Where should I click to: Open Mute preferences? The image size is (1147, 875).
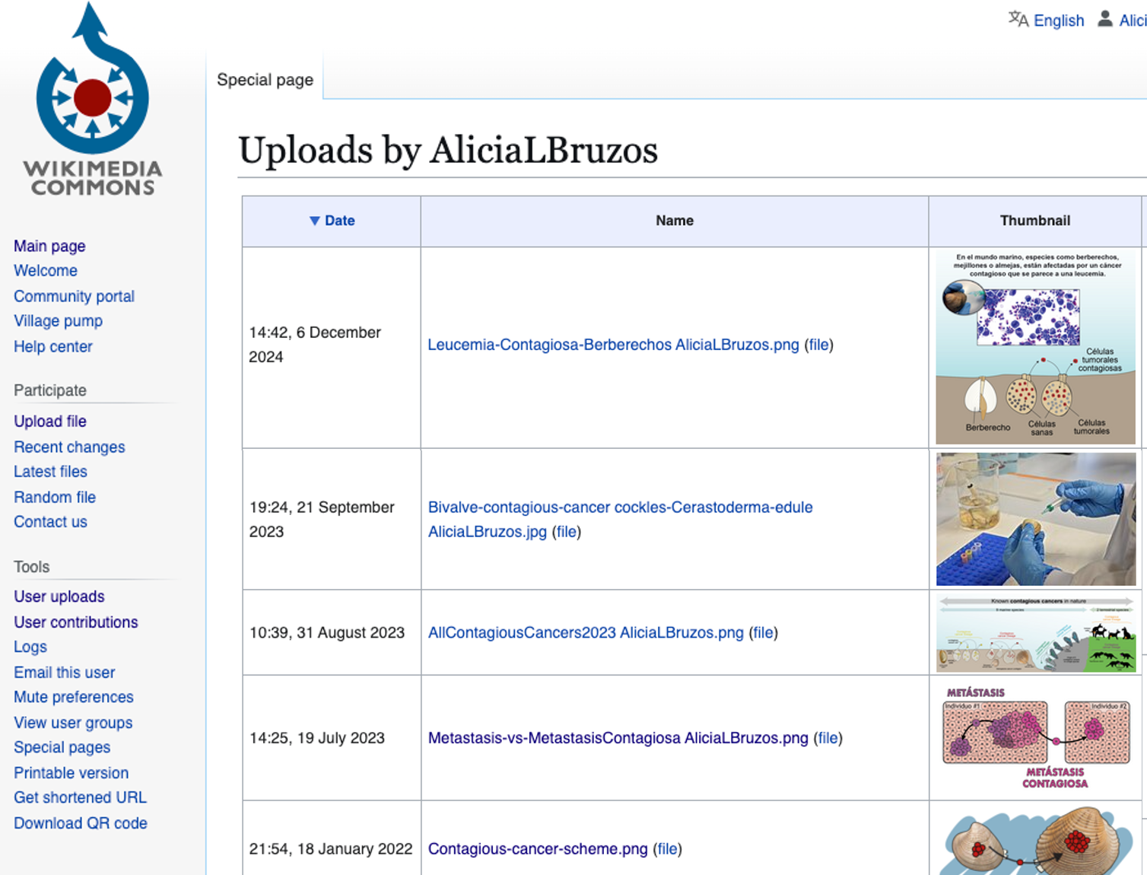pyautogui.click(x=74, y=697)
